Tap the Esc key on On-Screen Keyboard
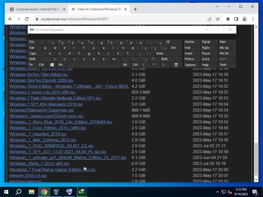Image resolution: width=263 pixels, height=197 pixels. pyautogui.click(x=33, y=42)
